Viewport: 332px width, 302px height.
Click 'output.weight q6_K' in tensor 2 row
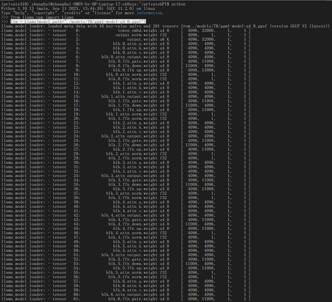click(148, 39)
